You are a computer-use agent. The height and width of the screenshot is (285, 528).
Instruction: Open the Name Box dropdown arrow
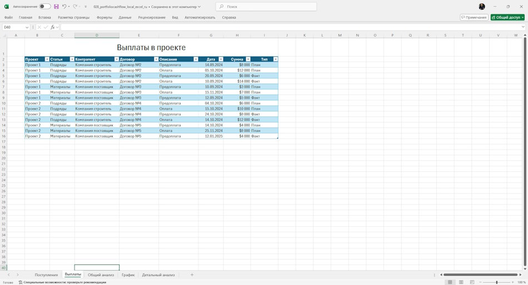[27, 27]
